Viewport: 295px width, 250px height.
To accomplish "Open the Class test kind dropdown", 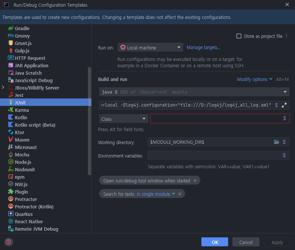I will [124, 119].
